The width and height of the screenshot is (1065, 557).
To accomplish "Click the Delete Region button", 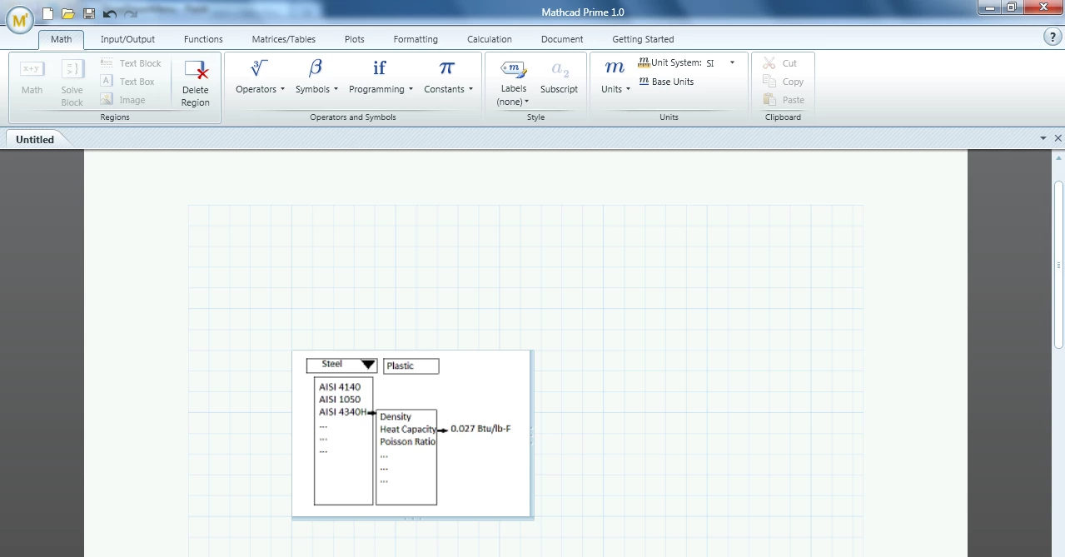I will click(x=196, y=83).
